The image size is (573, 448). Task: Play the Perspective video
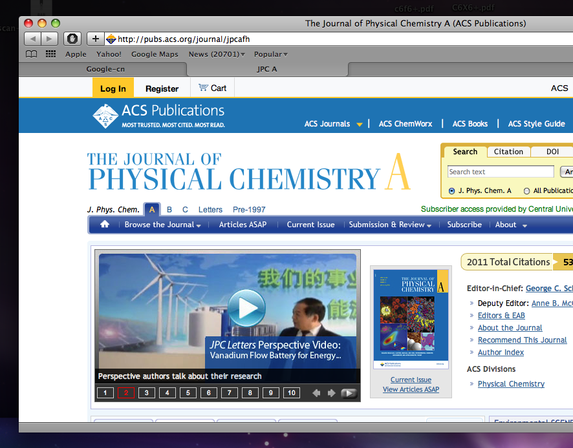click(246, 308)
